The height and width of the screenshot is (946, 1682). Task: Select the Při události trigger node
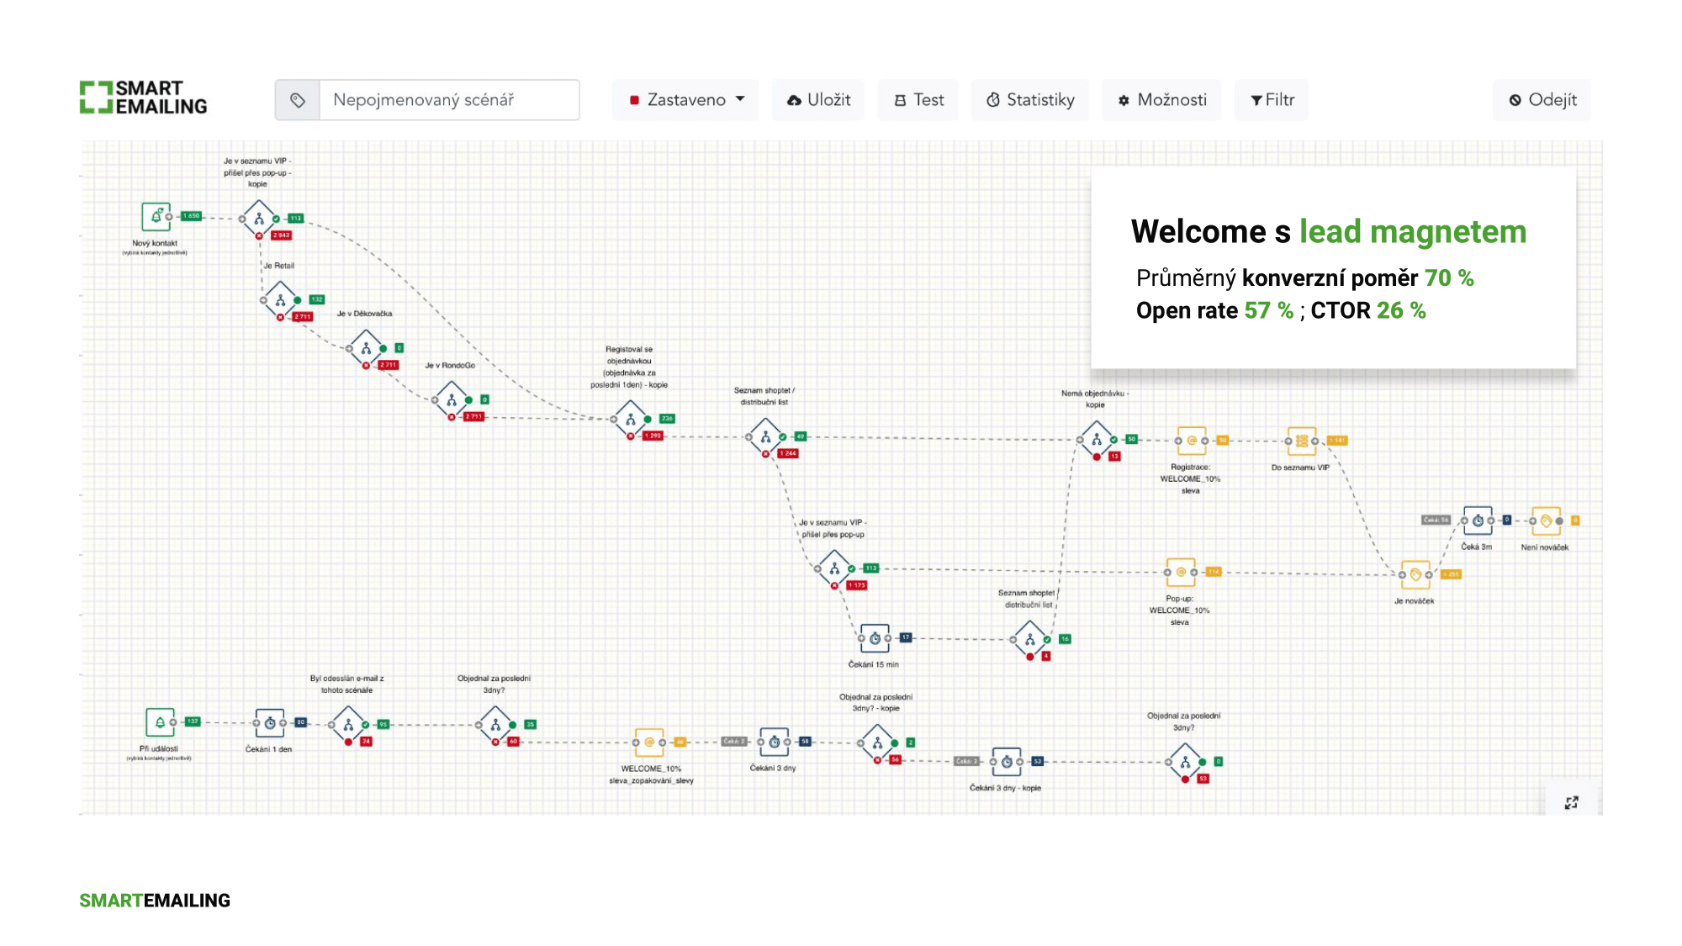pos(160,722)
